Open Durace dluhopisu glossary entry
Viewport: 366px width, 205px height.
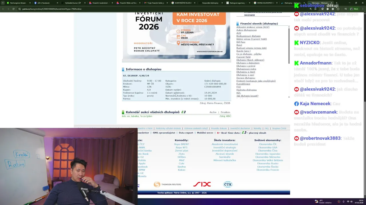(246, 78)
